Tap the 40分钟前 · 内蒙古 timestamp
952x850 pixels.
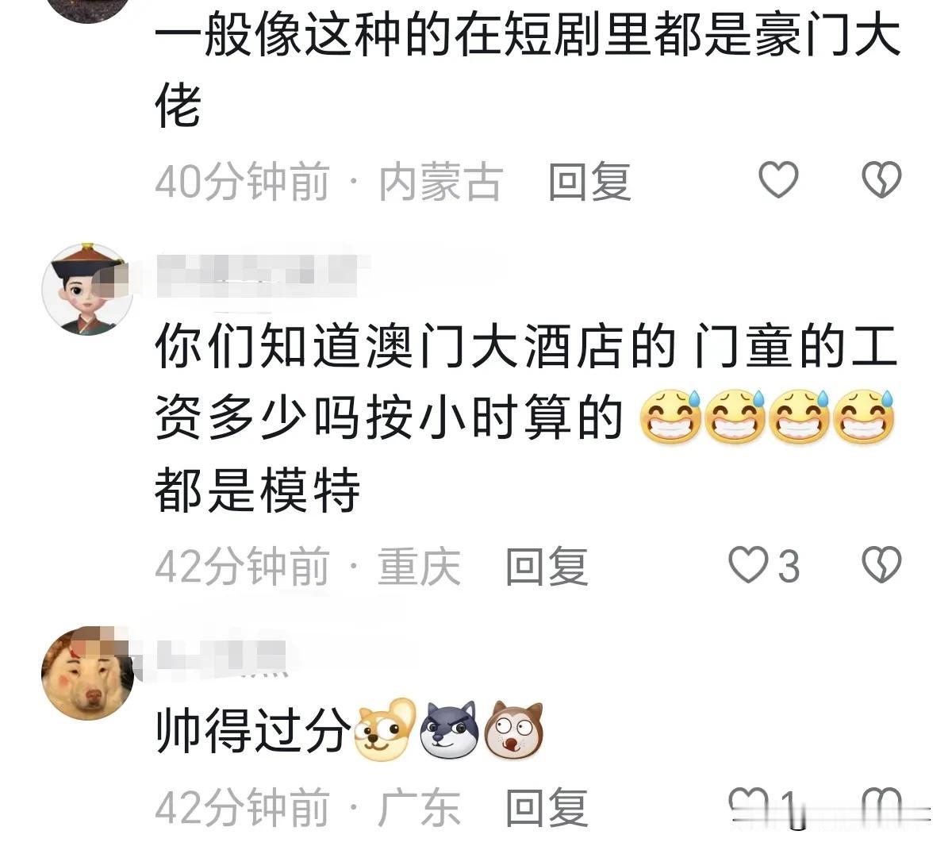pyautogui.click(x=328, y=182)
